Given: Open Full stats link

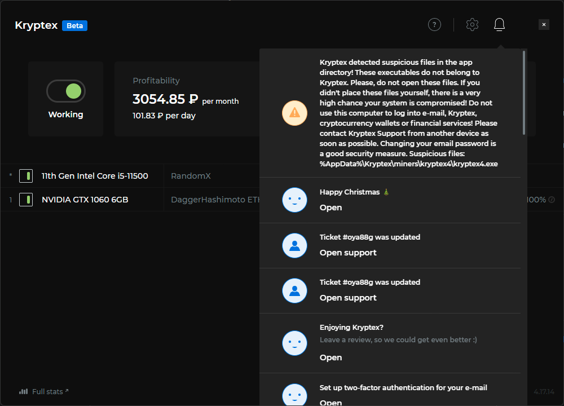Looking at the screenshot, I should pyautogui.click(x=50, y=391).
